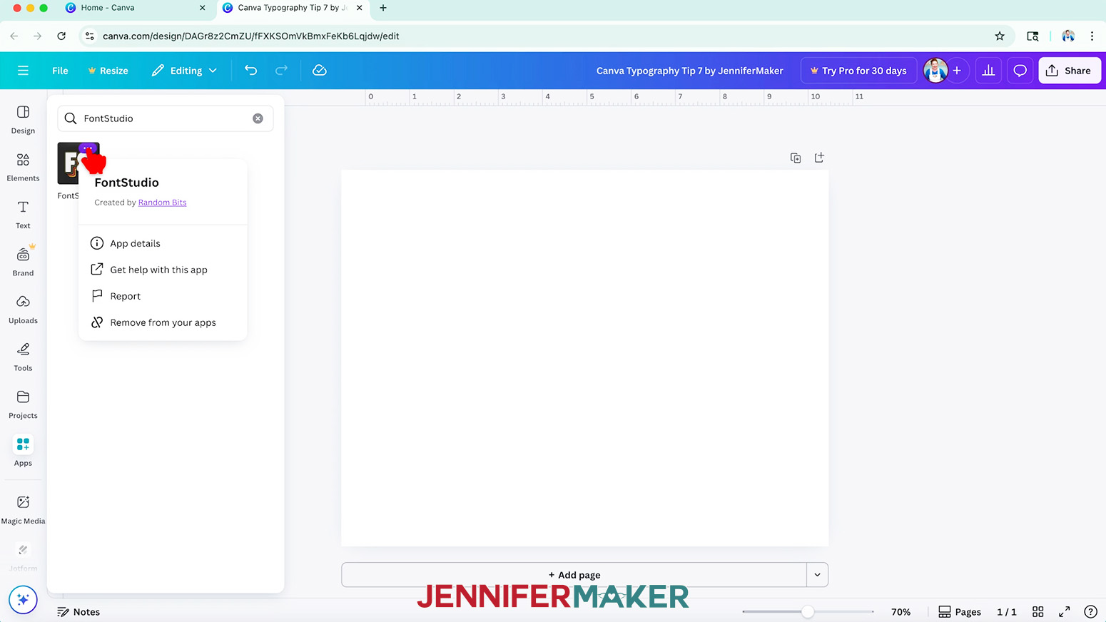
Task: Open the Brand panel
Action: [x=23, y=262]
